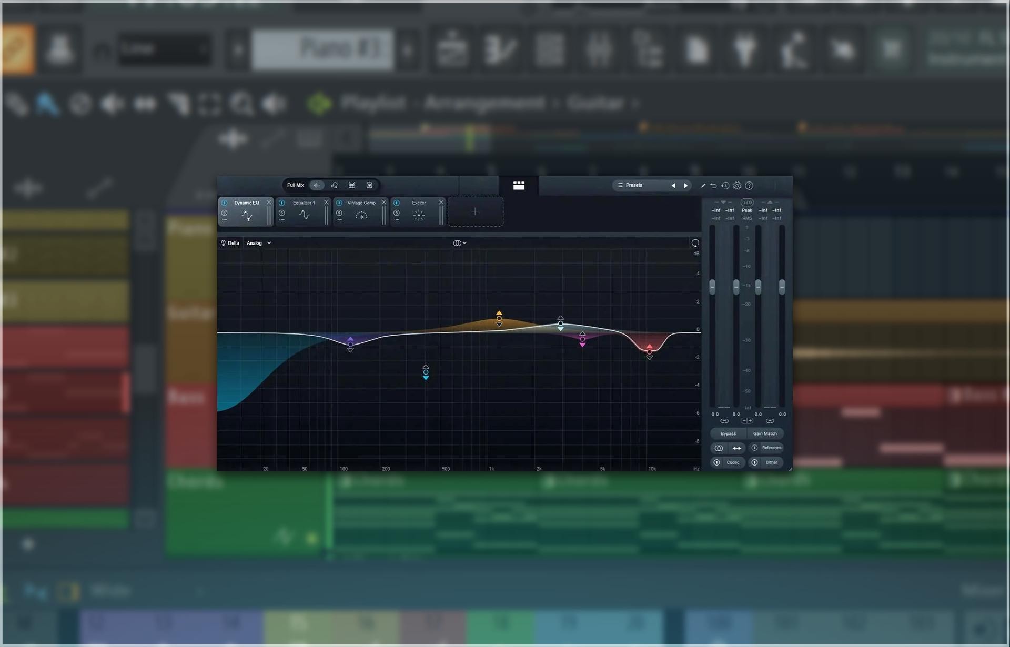Solo the Dynamic EQ module
The height and width of the screenshot is (647, 1010).
[225, 213]
